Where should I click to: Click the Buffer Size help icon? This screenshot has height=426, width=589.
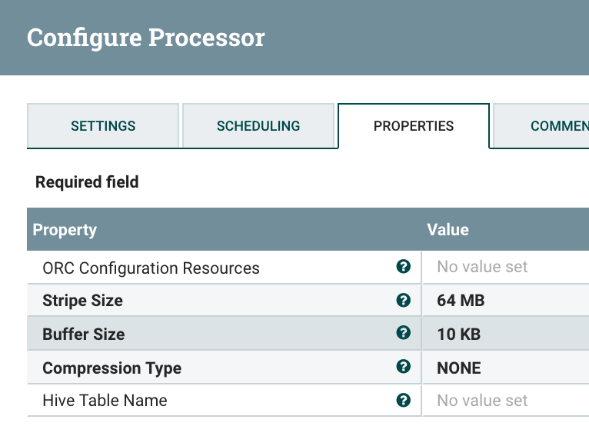point(402,333)
